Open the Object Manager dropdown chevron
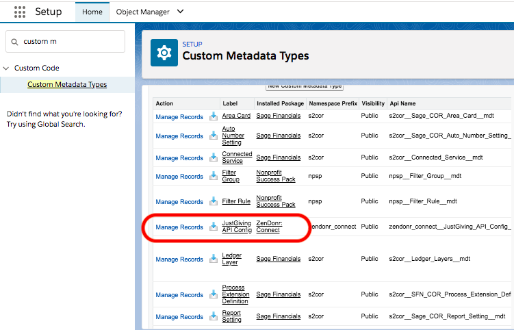This screenshot has width=514, height=330. pyautogui.click(x=180, y=12)
